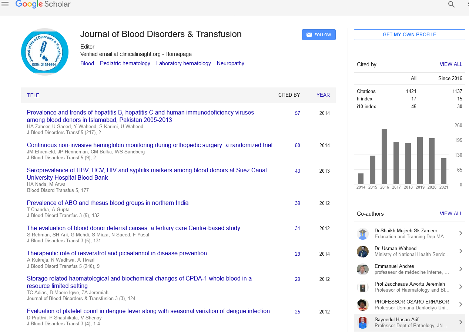Expand Dr. Shaikh Mujeeb Sk Zameer chevron

pos(460,233)
